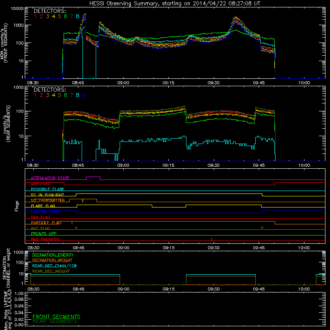
Task: Click the 08:30 time label under the decimation plot
Action: click(x=33, y=289)
